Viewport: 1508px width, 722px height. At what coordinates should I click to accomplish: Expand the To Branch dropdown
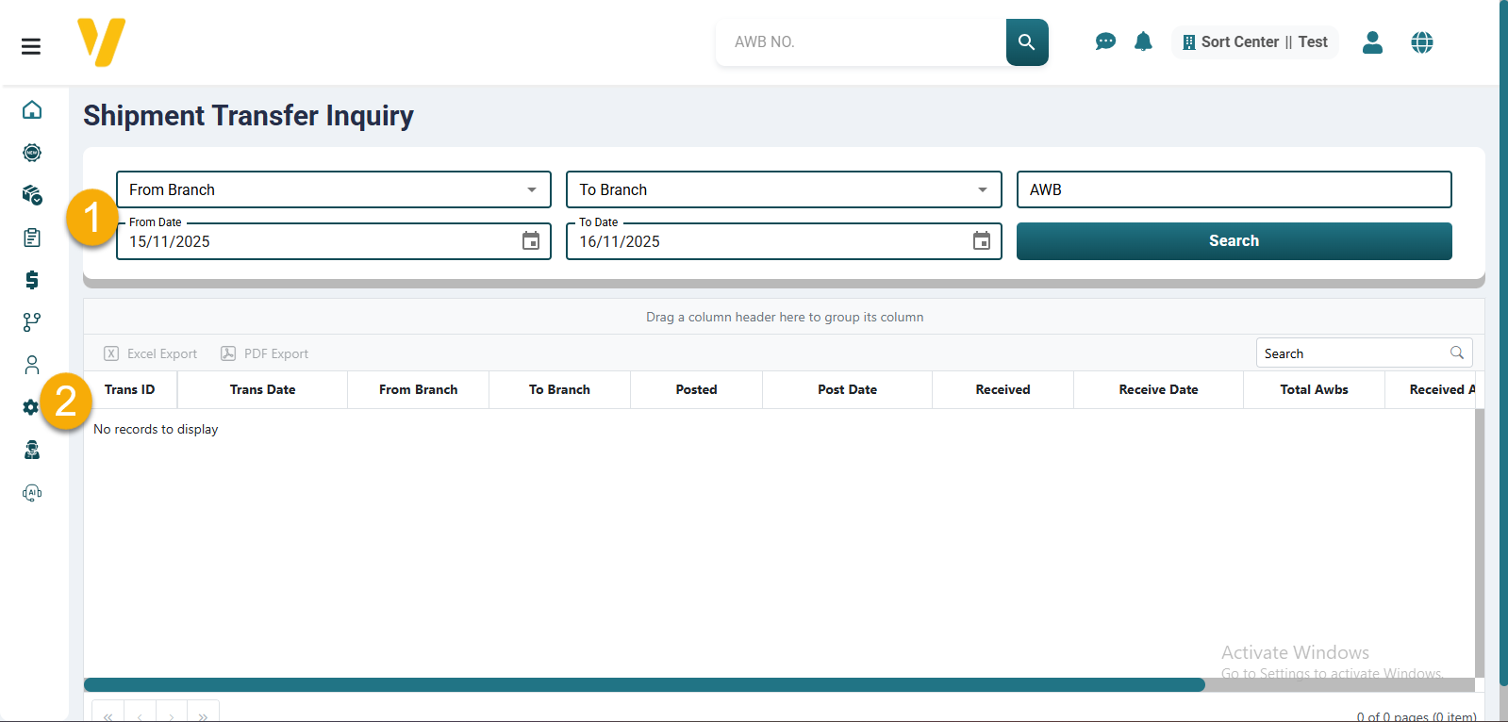click(x=983, y=189)
